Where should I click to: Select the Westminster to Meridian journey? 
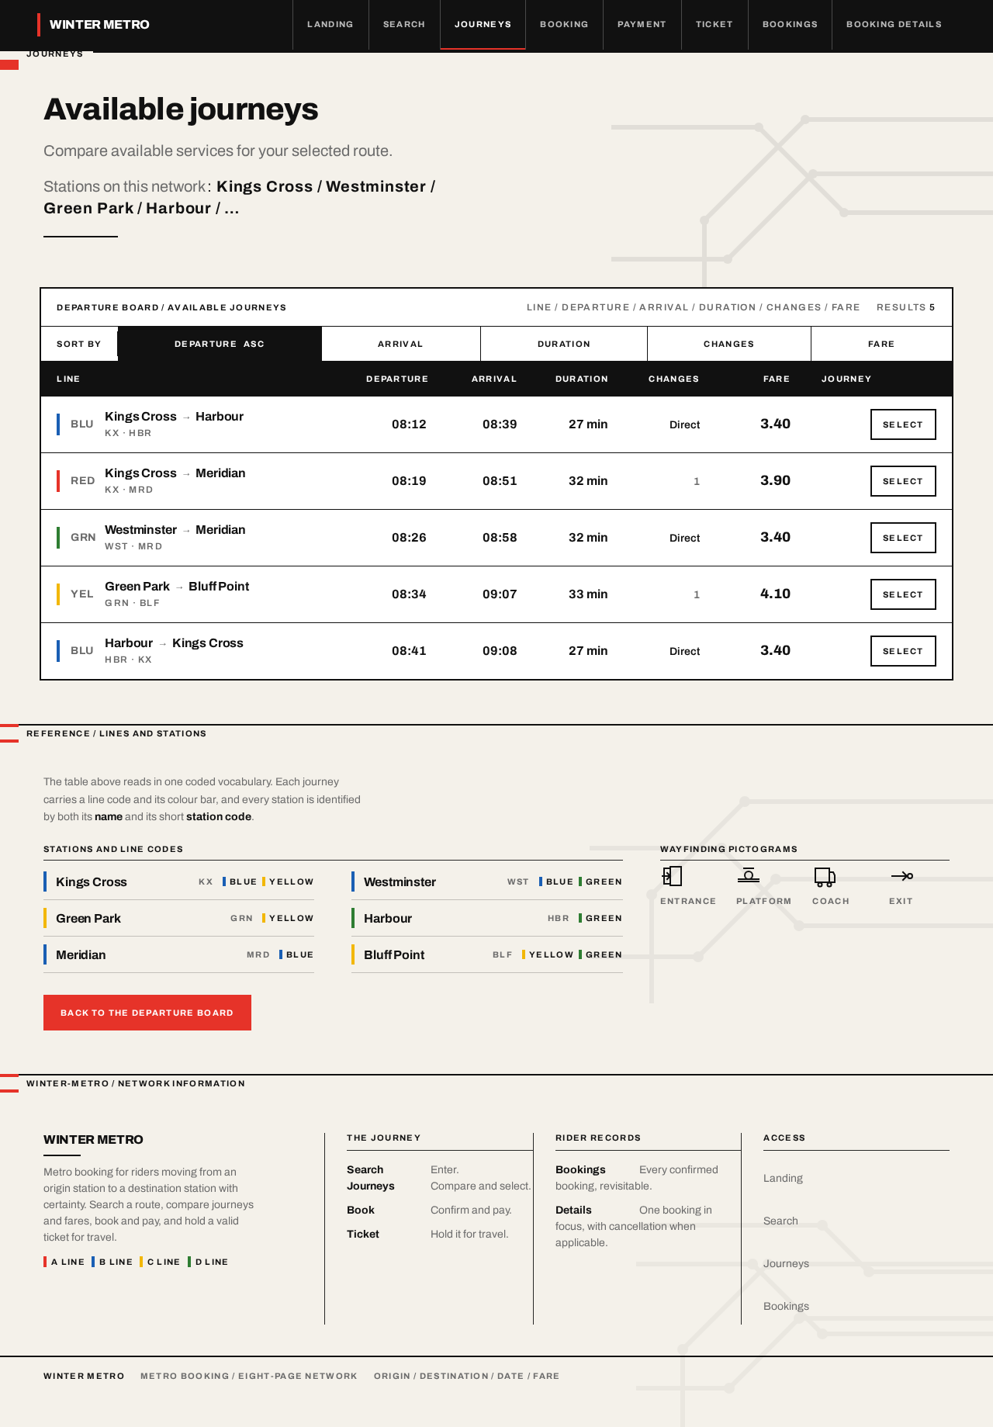click(903, 538)
